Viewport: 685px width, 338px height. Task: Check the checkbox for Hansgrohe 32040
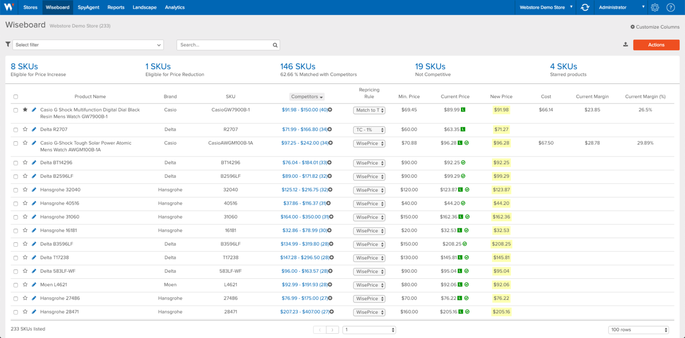[x=16, y=190]
